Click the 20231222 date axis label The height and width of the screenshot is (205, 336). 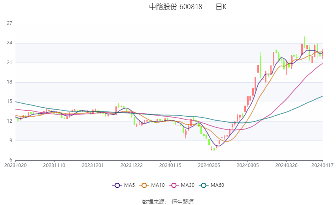pyautogui.click(x=132, y=165)
